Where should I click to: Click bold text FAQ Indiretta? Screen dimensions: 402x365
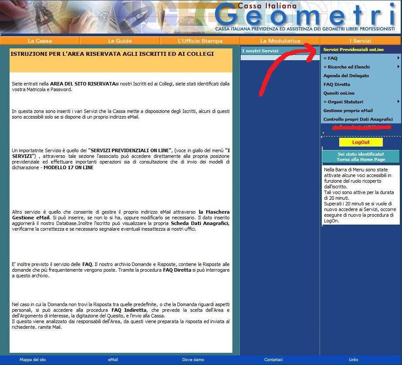coord(129,310)
